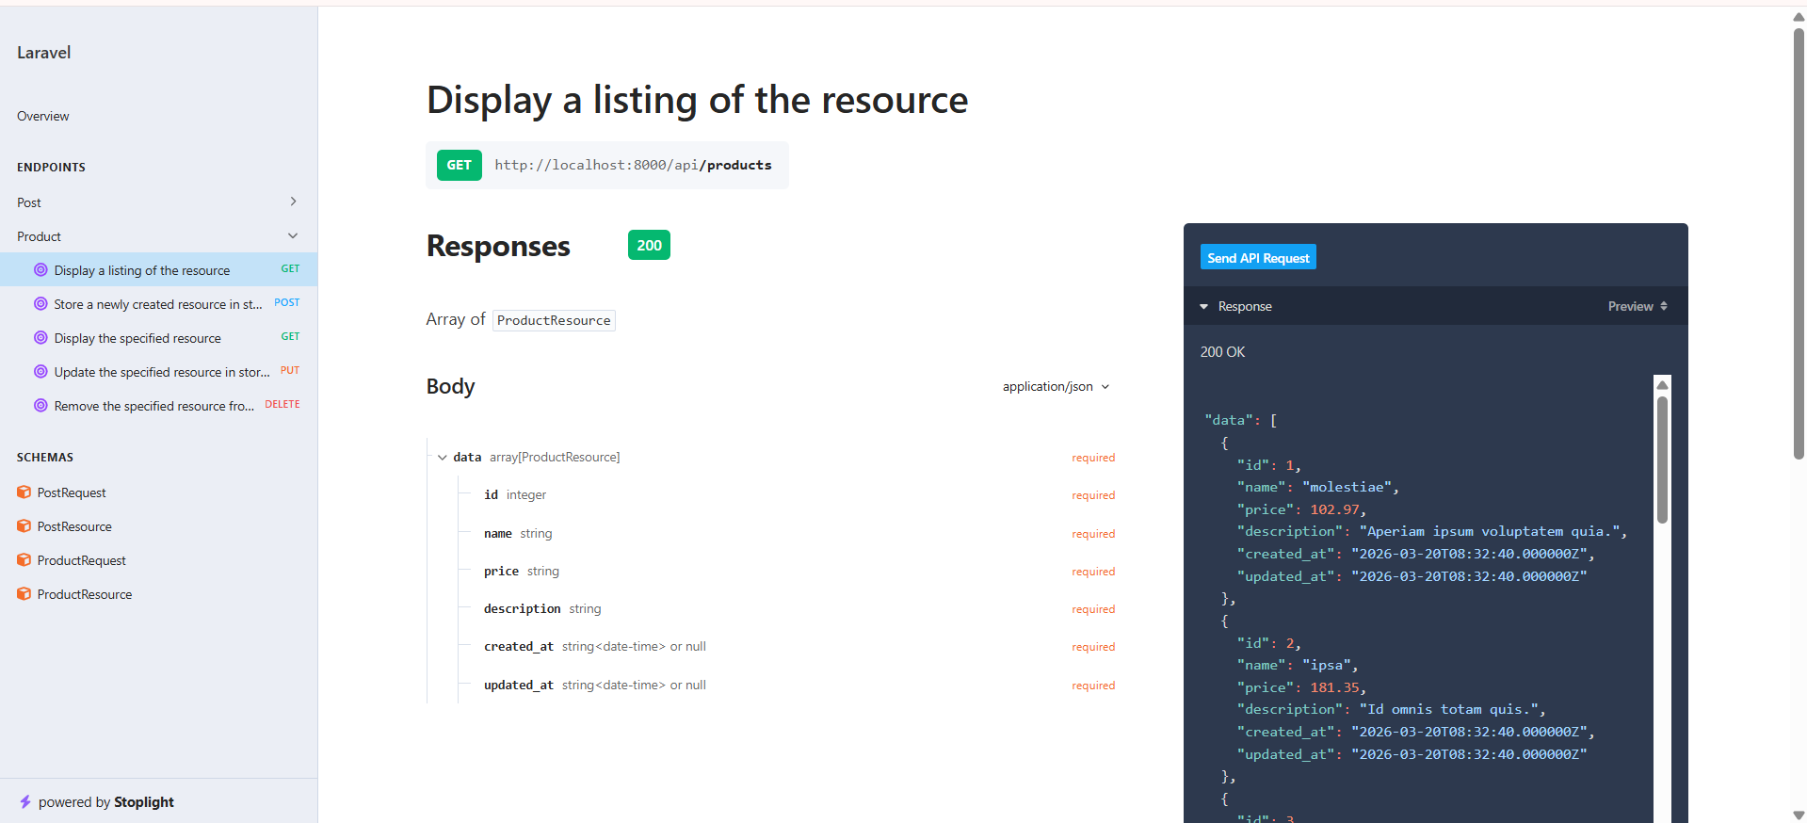This screenshot has height=823, width=1807.
Task: Collapse the Response panel section
Action: (x=1203, y=307)
